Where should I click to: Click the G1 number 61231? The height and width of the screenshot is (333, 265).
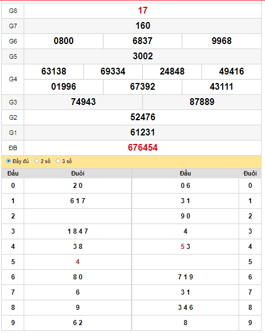(143, 133)
